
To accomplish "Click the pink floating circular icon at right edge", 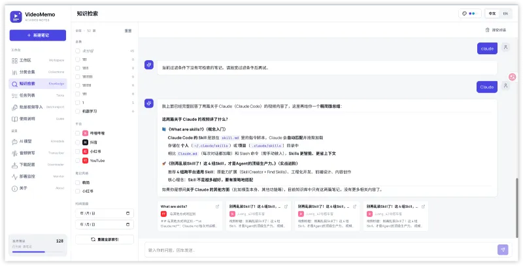I will click(x=513, y=77).
